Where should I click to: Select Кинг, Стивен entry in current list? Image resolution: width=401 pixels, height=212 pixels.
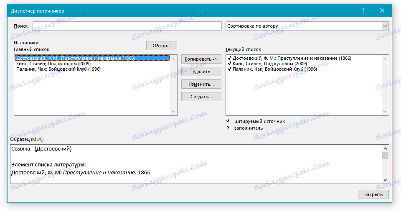click(x=270, y=64)
